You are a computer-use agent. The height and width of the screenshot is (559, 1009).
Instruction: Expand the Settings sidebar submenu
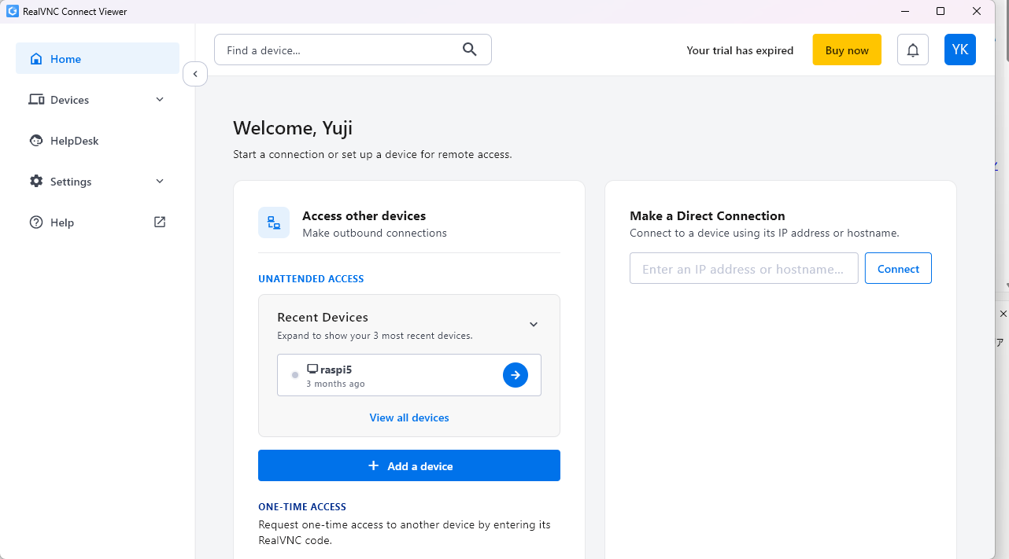(160, 182)
